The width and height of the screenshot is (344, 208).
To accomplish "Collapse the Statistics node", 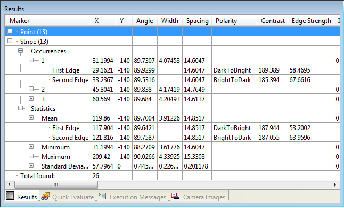I will (20, 108).
